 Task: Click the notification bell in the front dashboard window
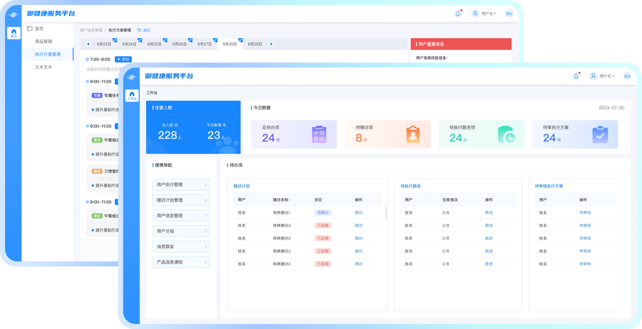pyautogui.click(x=576, y=76)
